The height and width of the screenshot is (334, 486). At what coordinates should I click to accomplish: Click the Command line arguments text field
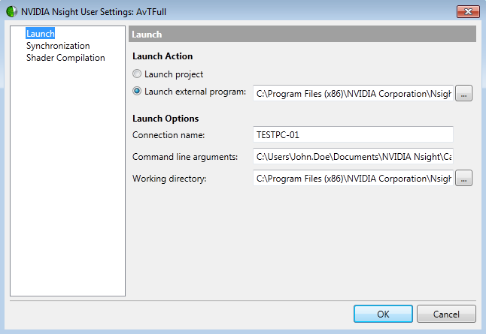click(x=353, y=156)
